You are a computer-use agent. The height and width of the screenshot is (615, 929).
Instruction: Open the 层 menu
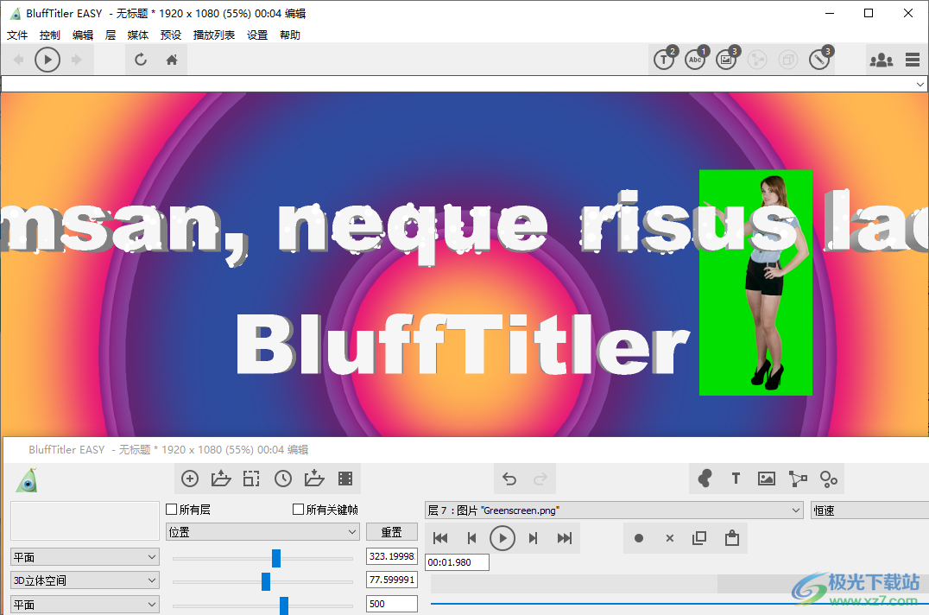(111, 35)
